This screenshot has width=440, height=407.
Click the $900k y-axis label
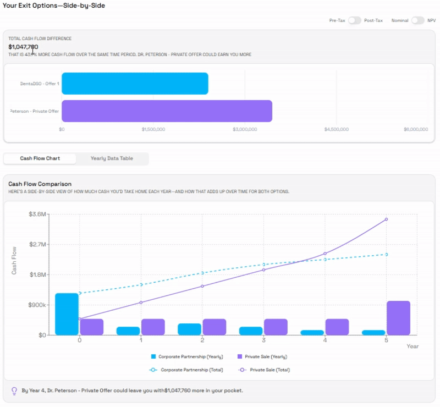[37, 305]
